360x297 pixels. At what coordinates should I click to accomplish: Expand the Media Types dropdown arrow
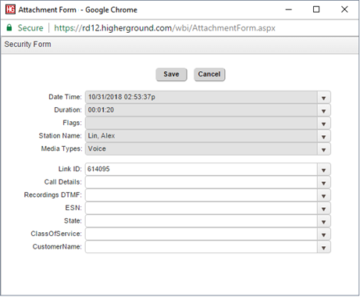coord(324,149)
